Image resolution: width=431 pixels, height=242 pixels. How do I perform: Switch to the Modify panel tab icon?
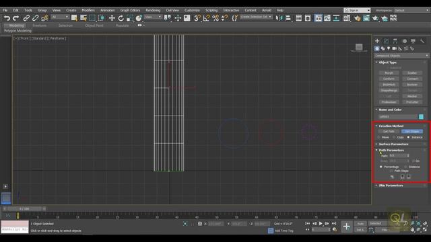[386, 41]
